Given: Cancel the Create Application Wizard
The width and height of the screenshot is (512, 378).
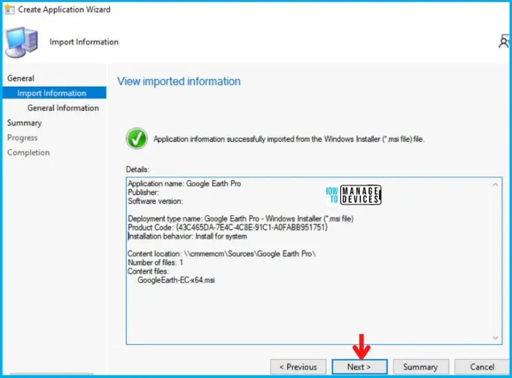Looking at the screenshot, I should (x=482, y=367).
